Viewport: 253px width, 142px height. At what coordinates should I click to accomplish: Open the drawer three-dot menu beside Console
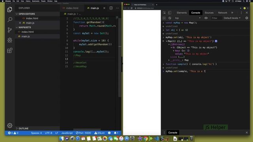tap(164, 133)
